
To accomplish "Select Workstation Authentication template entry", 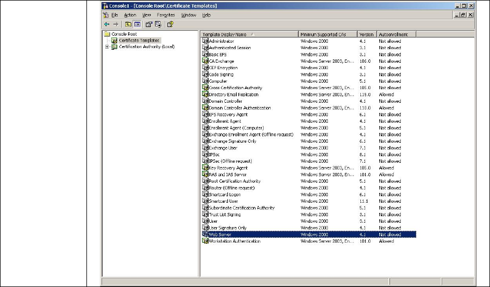I will 234,241.
